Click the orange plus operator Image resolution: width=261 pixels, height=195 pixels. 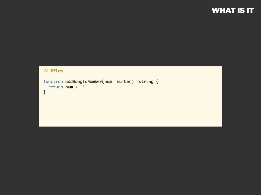[76, 87]
